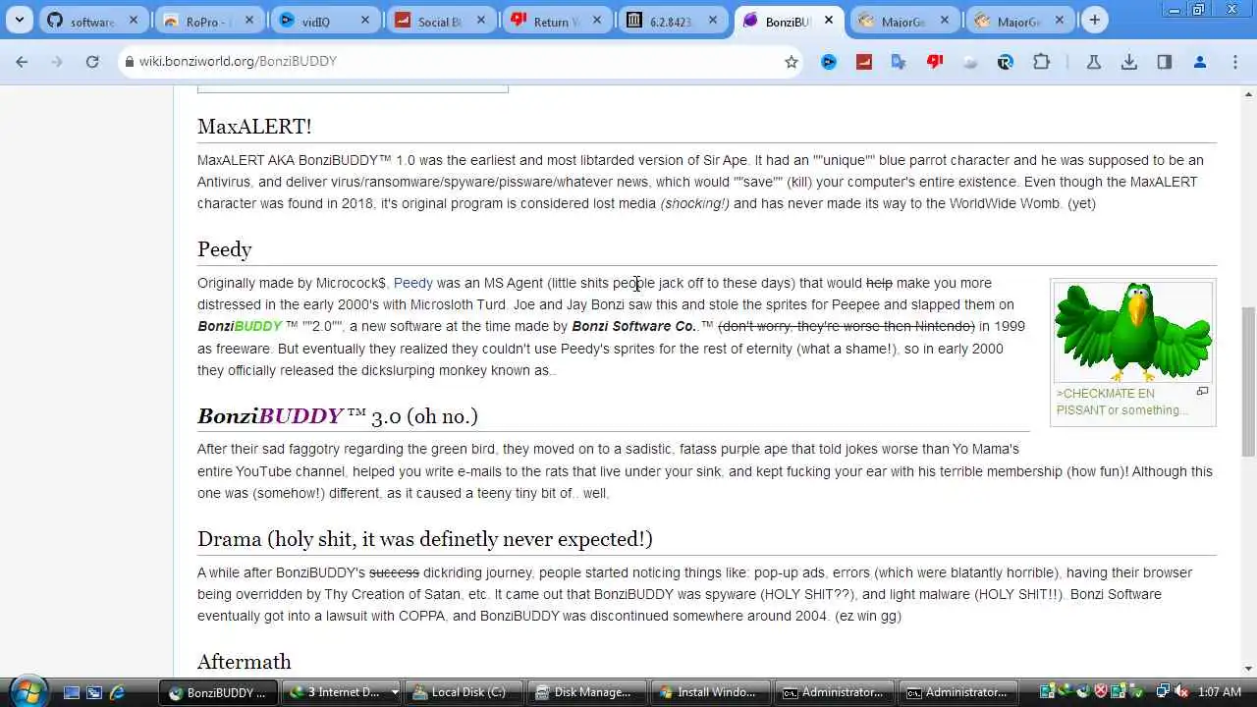
Task: Open Chrome Labs flask icon
Action: (x=1093, y=61)
